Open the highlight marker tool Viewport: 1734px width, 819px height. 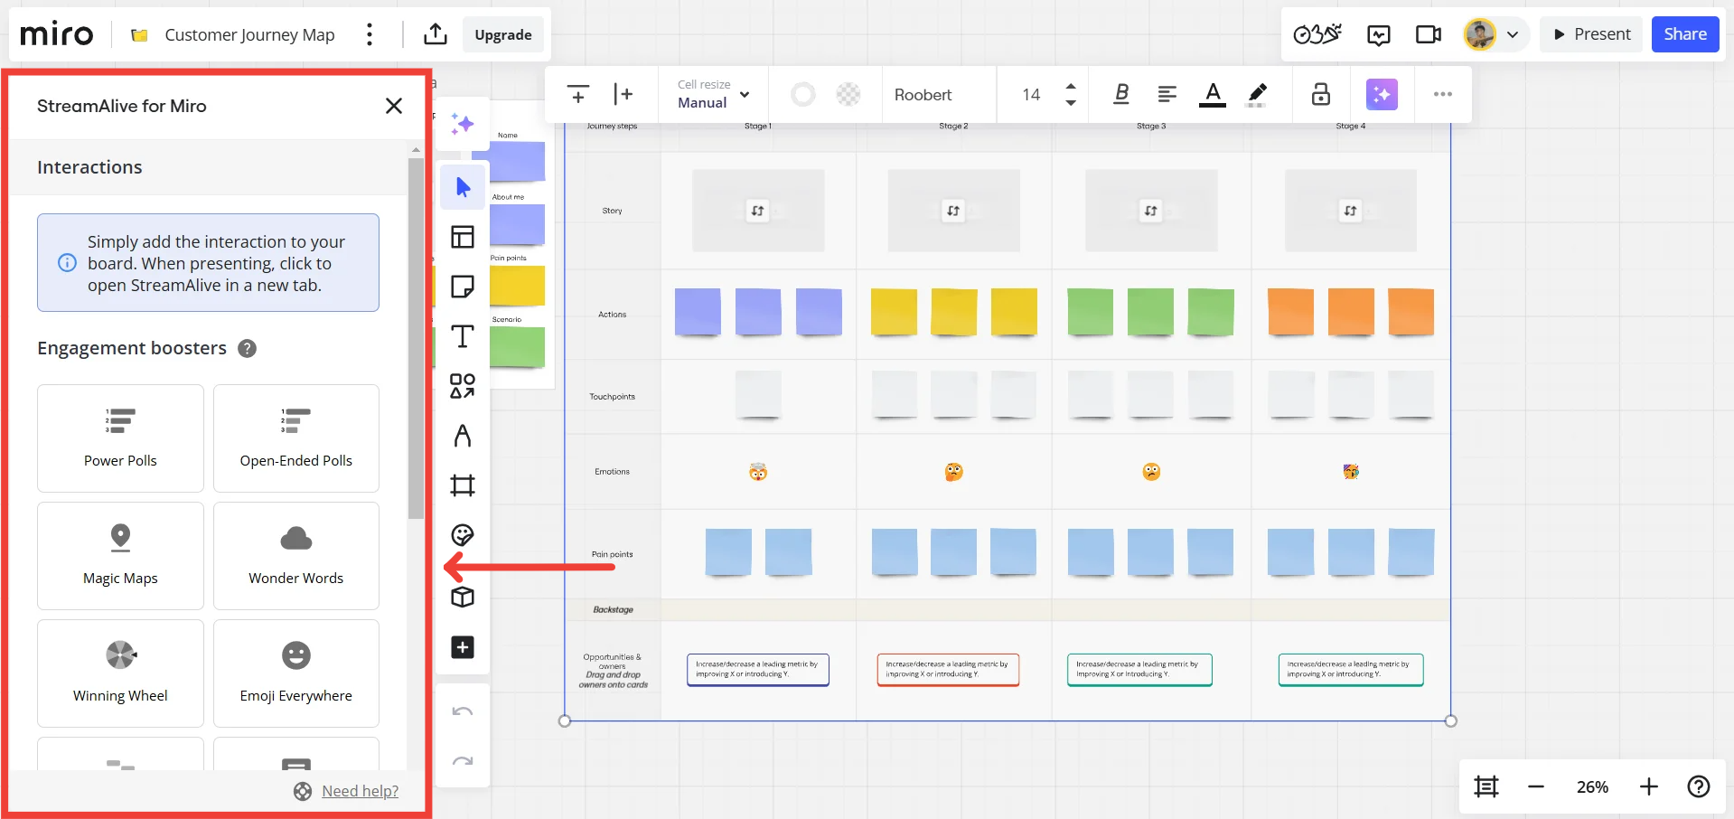1257,94
